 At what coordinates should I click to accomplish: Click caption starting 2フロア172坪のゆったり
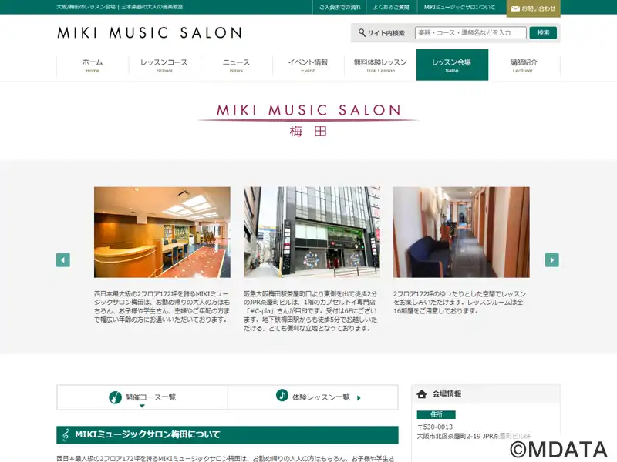pyautogui.click(x=460, y=302)
